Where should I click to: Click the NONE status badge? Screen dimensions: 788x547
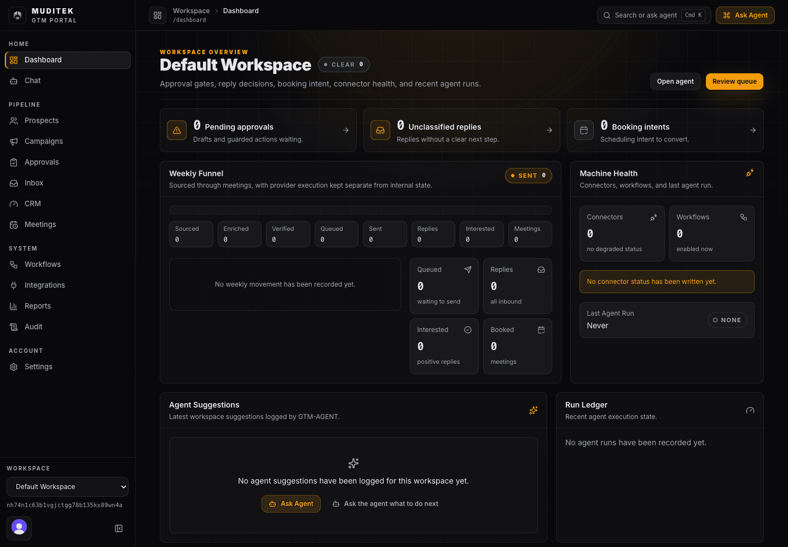pyautogui.click(x=727, y=320)
